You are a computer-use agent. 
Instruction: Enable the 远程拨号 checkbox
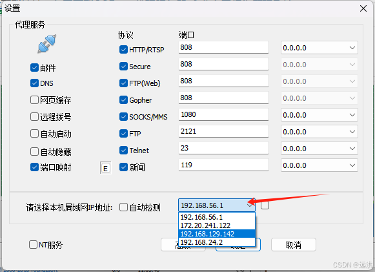pyautogui.click(x=34, y=117)
